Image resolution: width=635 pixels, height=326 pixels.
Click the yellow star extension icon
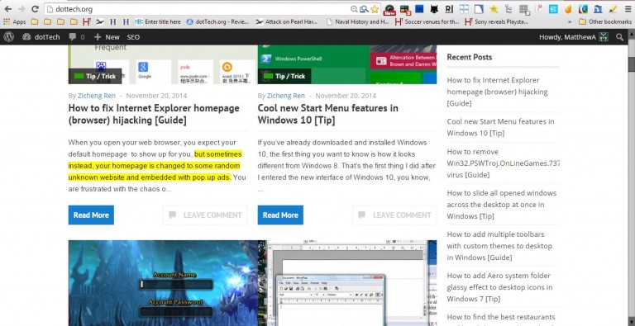point(494,9)
